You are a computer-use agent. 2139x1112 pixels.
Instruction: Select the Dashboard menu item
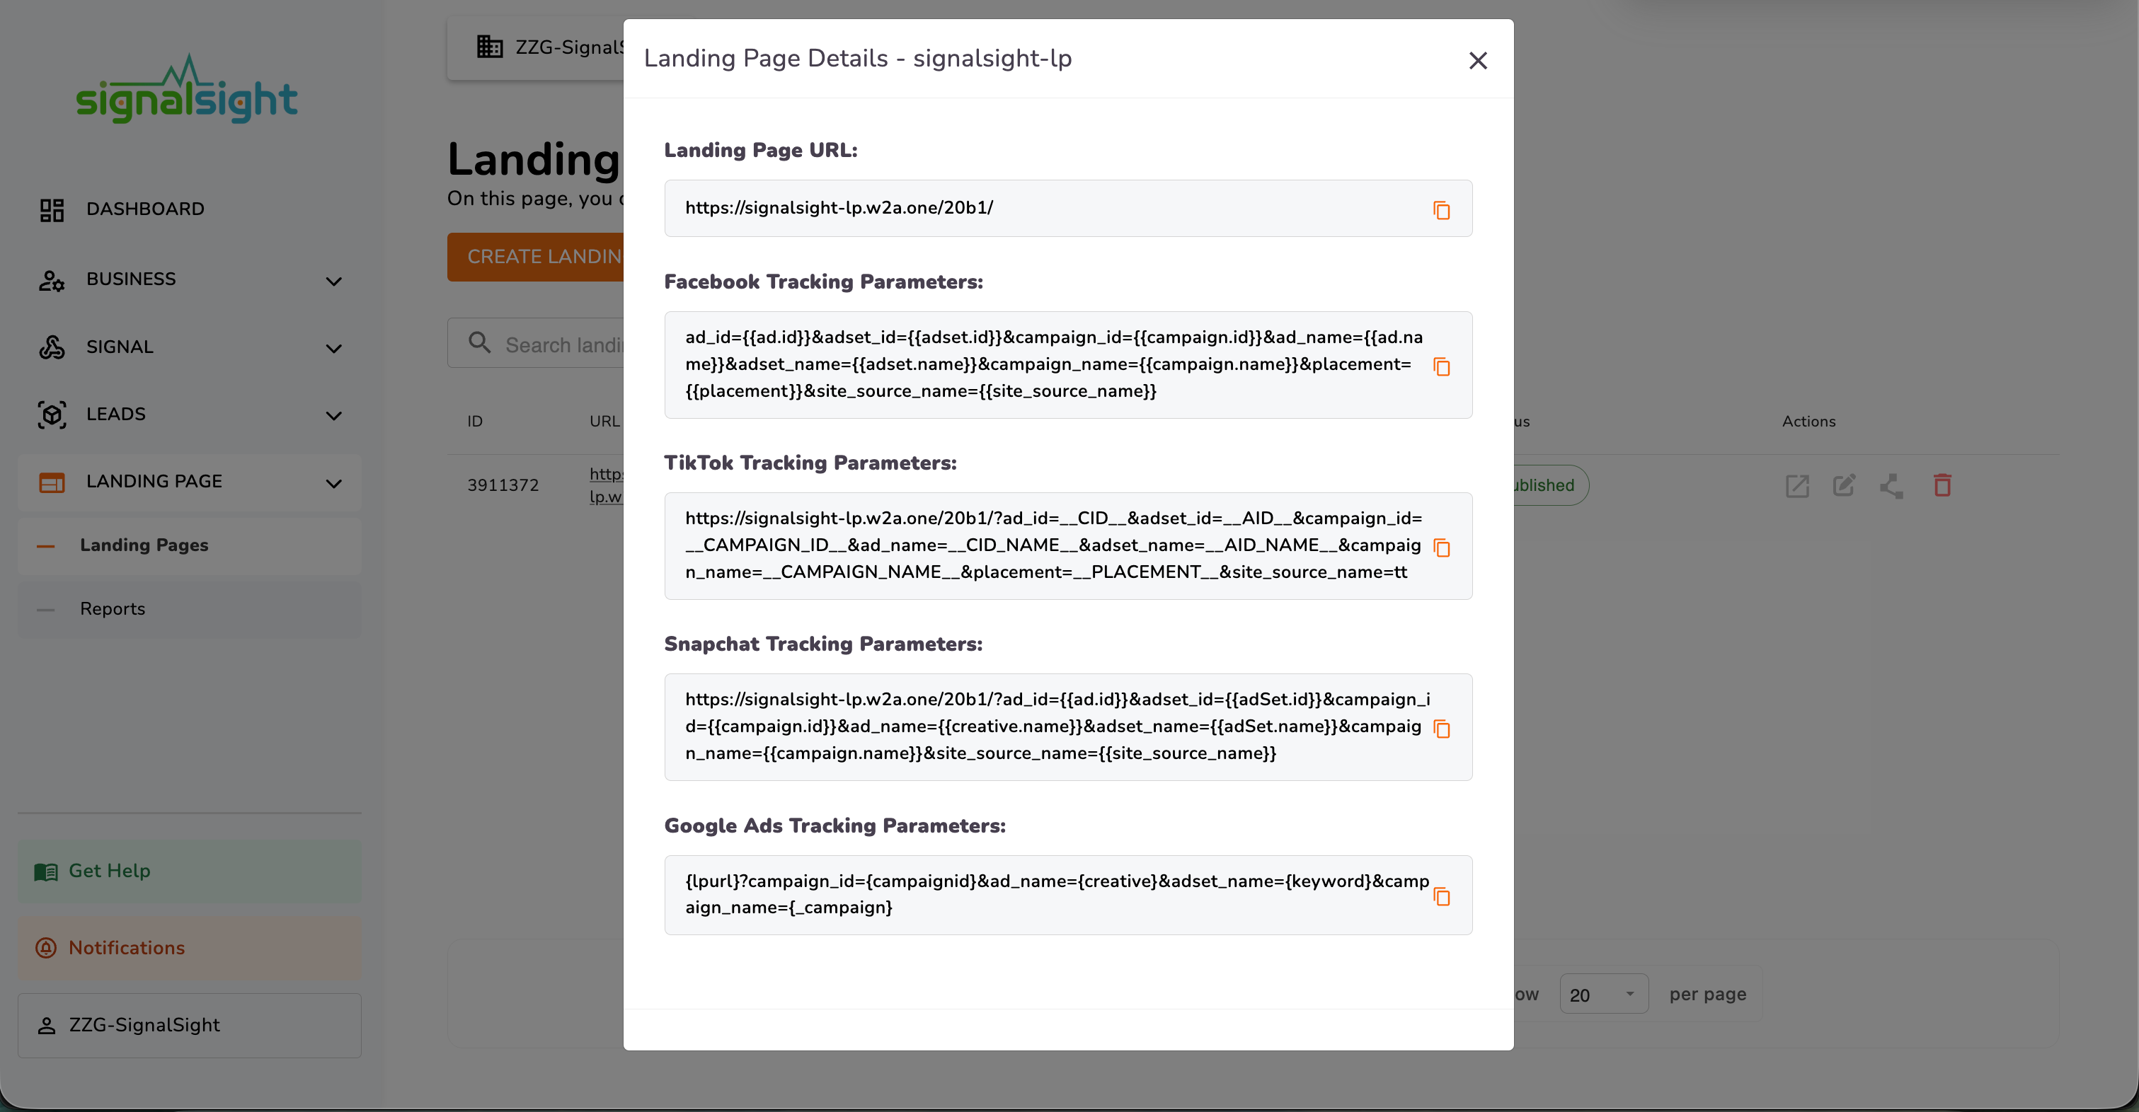tap(189, 209)
